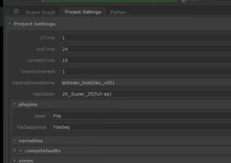
Task: Open the asset plugin dropdown
Action: tap(141, 116)
